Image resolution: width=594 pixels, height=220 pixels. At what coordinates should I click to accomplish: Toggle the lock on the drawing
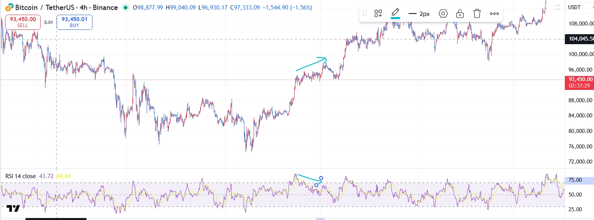click(x=460, y=14)
